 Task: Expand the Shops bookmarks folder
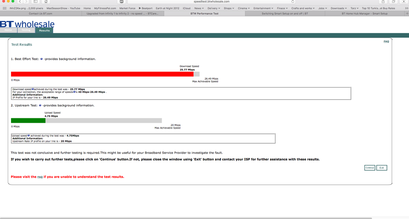coord(229,8)
